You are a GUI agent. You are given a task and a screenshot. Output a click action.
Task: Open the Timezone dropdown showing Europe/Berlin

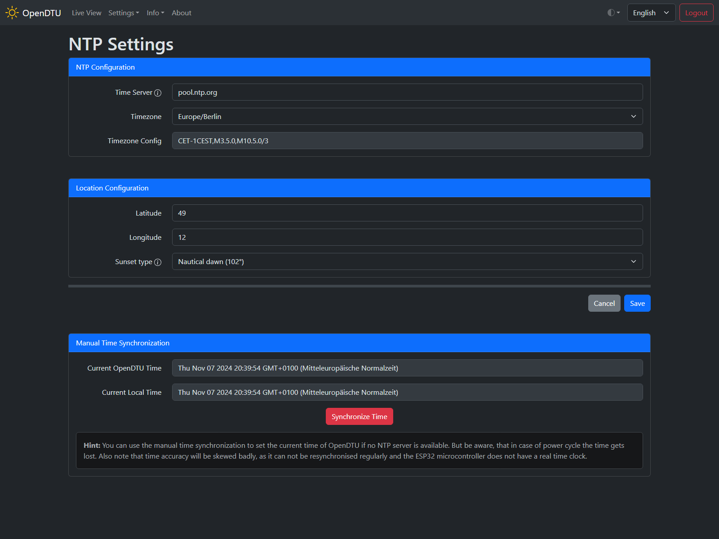coord(407,116)
